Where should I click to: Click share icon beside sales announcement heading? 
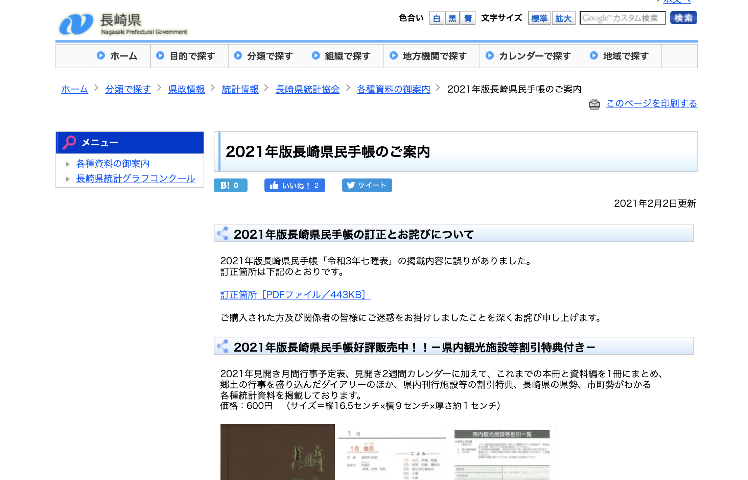point(223,346)
